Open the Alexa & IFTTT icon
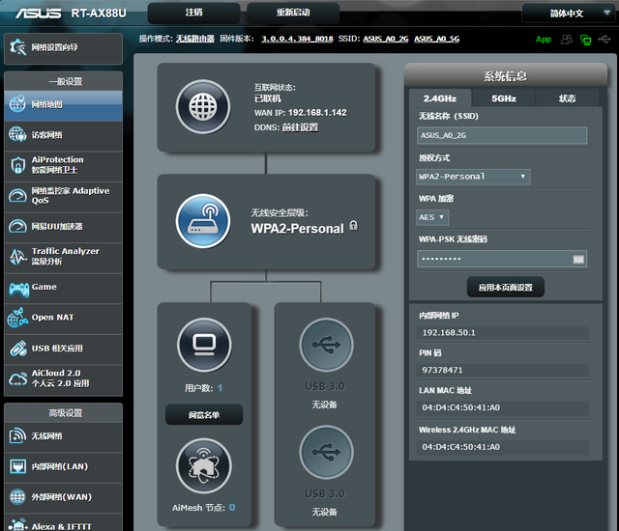Screen dimensions: 619x531 (x=17, y=525)
